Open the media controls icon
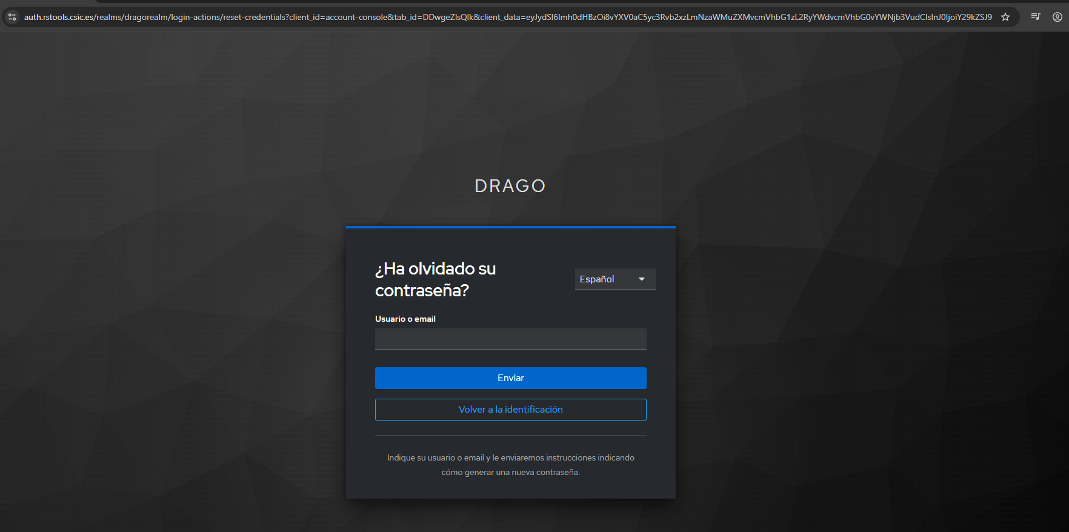Image resolution: width=1069 pixels, height=532 pixels. pos(1036,17)
